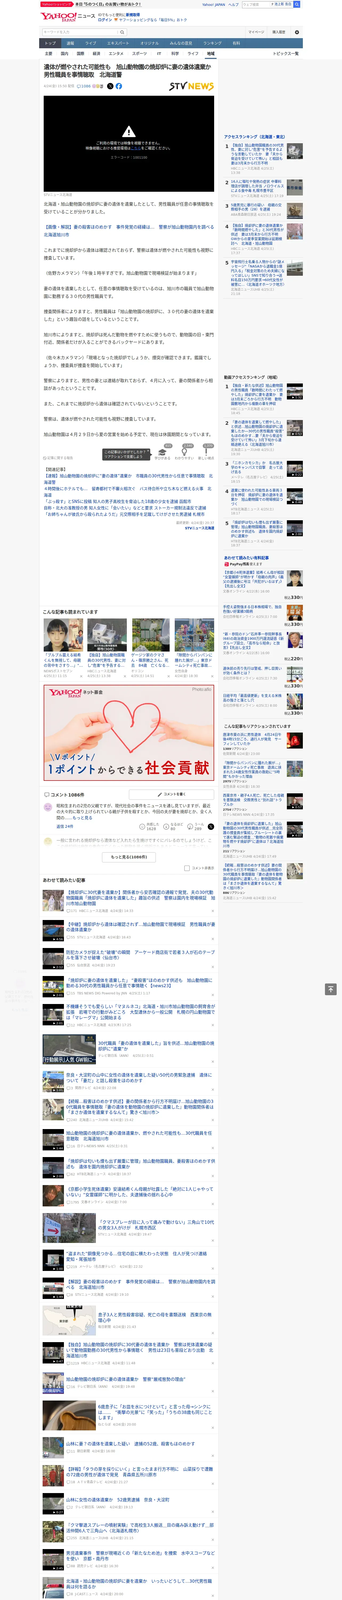The image size is (342, 1600).
Task: Switch to the トップ tab
Action: pos(50,43)
